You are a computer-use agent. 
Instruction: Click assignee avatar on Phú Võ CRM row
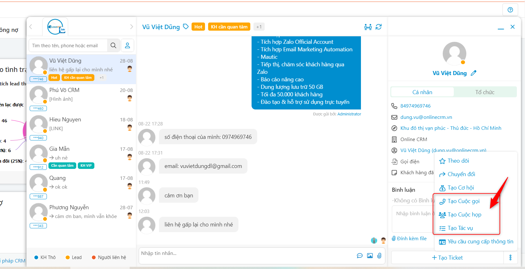coord(130,98)
